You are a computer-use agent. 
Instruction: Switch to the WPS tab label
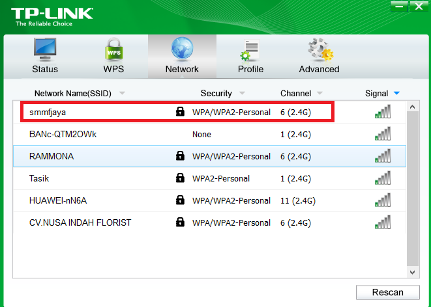coord(113,69)
